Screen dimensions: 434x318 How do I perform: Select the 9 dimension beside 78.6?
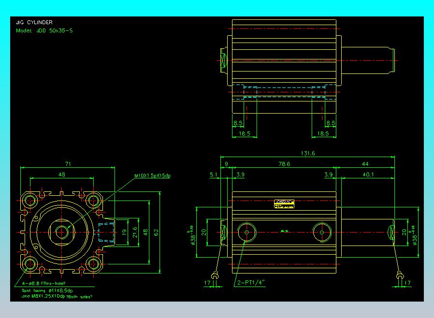(x=226, y=164)
